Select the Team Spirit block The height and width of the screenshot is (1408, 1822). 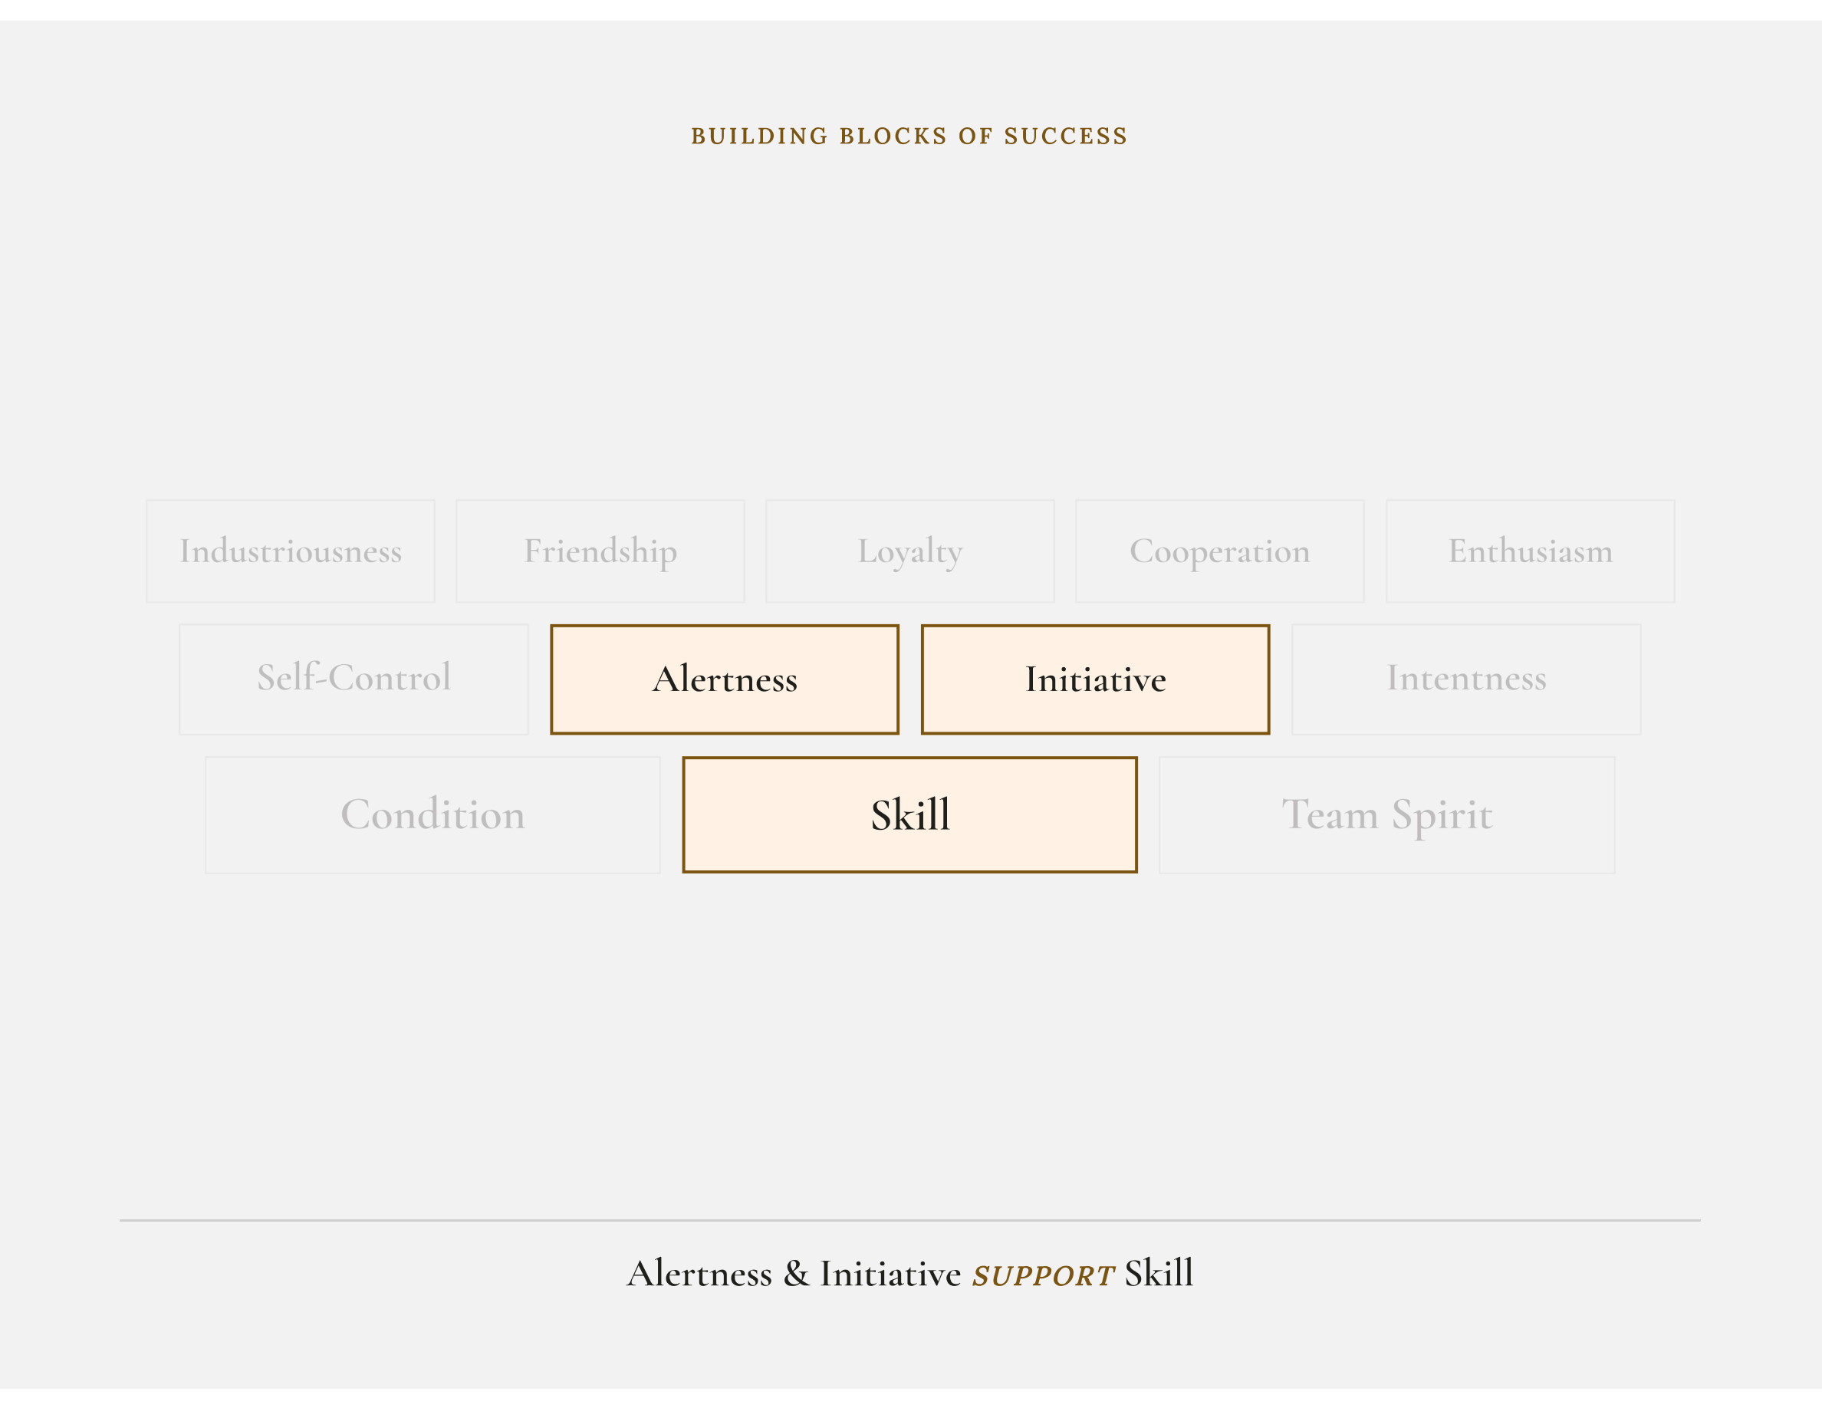[1386, 815]
